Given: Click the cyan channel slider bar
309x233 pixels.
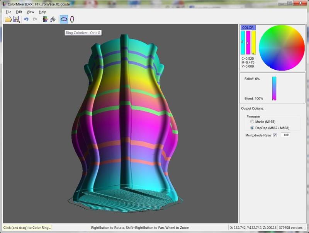Looking at the screenshot, I should 243,43.
